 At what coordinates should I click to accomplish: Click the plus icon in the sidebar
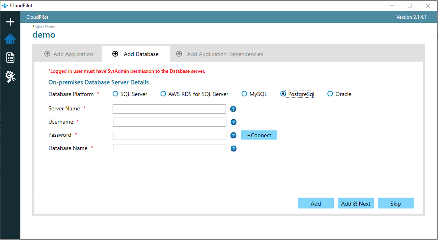[x=10, y=22]
